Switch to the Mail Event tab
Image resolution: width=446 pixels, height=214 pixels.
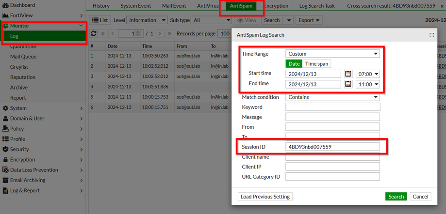pyautogui.click(x=174, y=6)
